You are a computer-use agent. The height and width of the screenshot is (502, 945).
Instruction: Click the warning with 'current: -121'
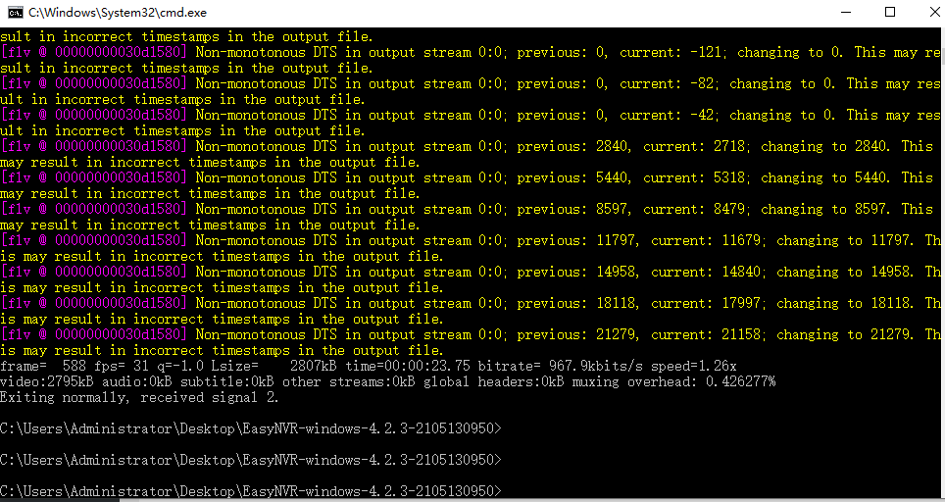tap(472, 60)
